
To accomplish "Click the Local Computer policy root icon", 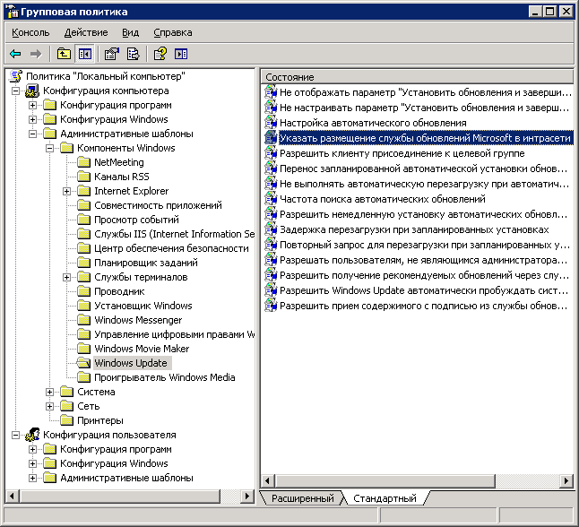I will coord(15,76).
